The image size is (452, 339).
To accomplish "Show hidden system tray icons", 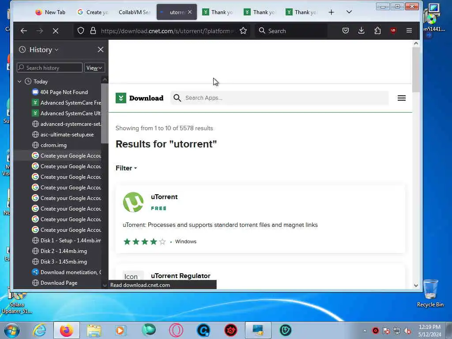I will point(365,331).
